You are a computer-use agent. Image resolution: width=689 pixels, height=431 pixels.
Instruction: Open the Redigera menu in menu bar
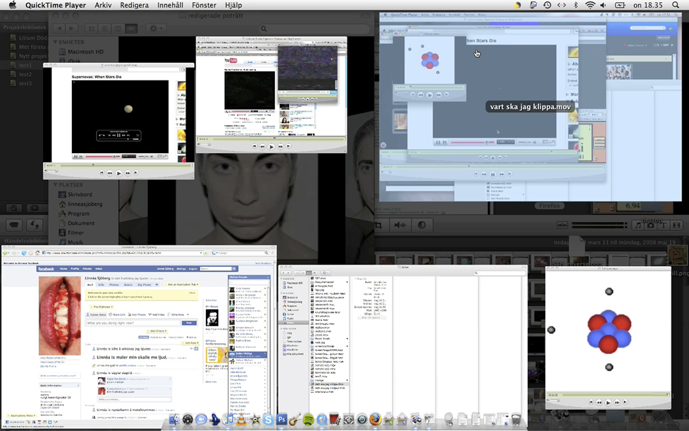pyautogui.click(x=134, y=5)
